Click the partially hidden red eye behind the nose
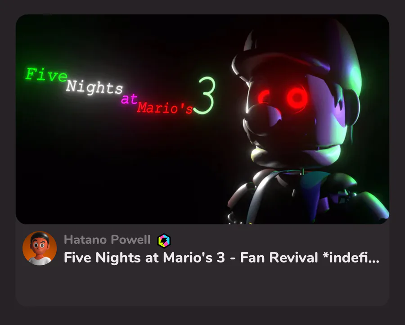The image size is (405, 325). tap(263, 97)
